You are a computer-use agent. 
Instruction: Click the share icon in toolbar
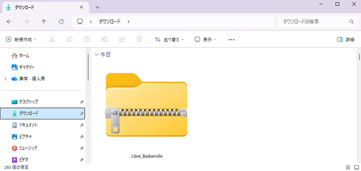pyautogui.click(x=122, y=40)
